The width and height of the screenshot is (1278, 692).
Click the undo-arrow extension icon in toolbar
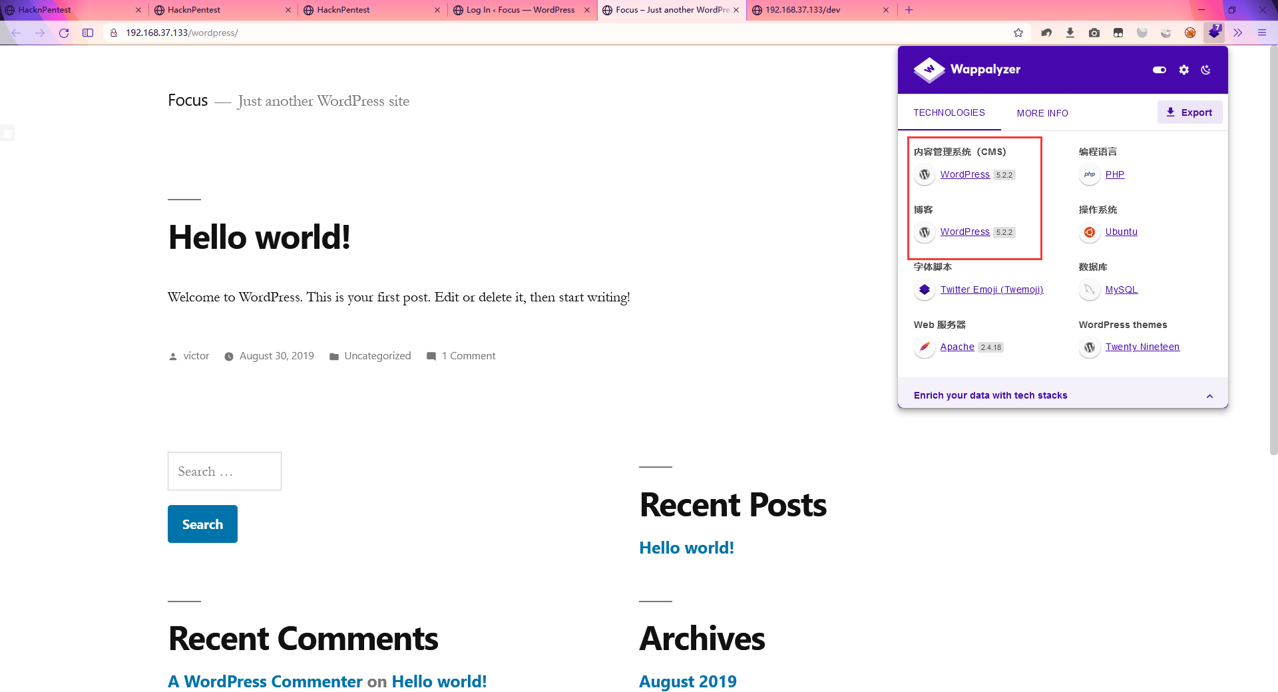coord(1046,33)
